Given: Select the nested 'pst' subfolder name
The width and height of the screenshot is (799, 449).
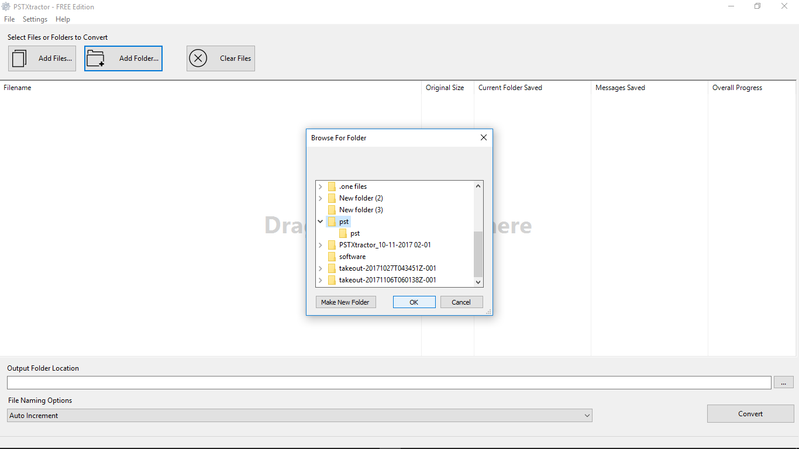Looking at the screenshot, I should tap(355, 233).
